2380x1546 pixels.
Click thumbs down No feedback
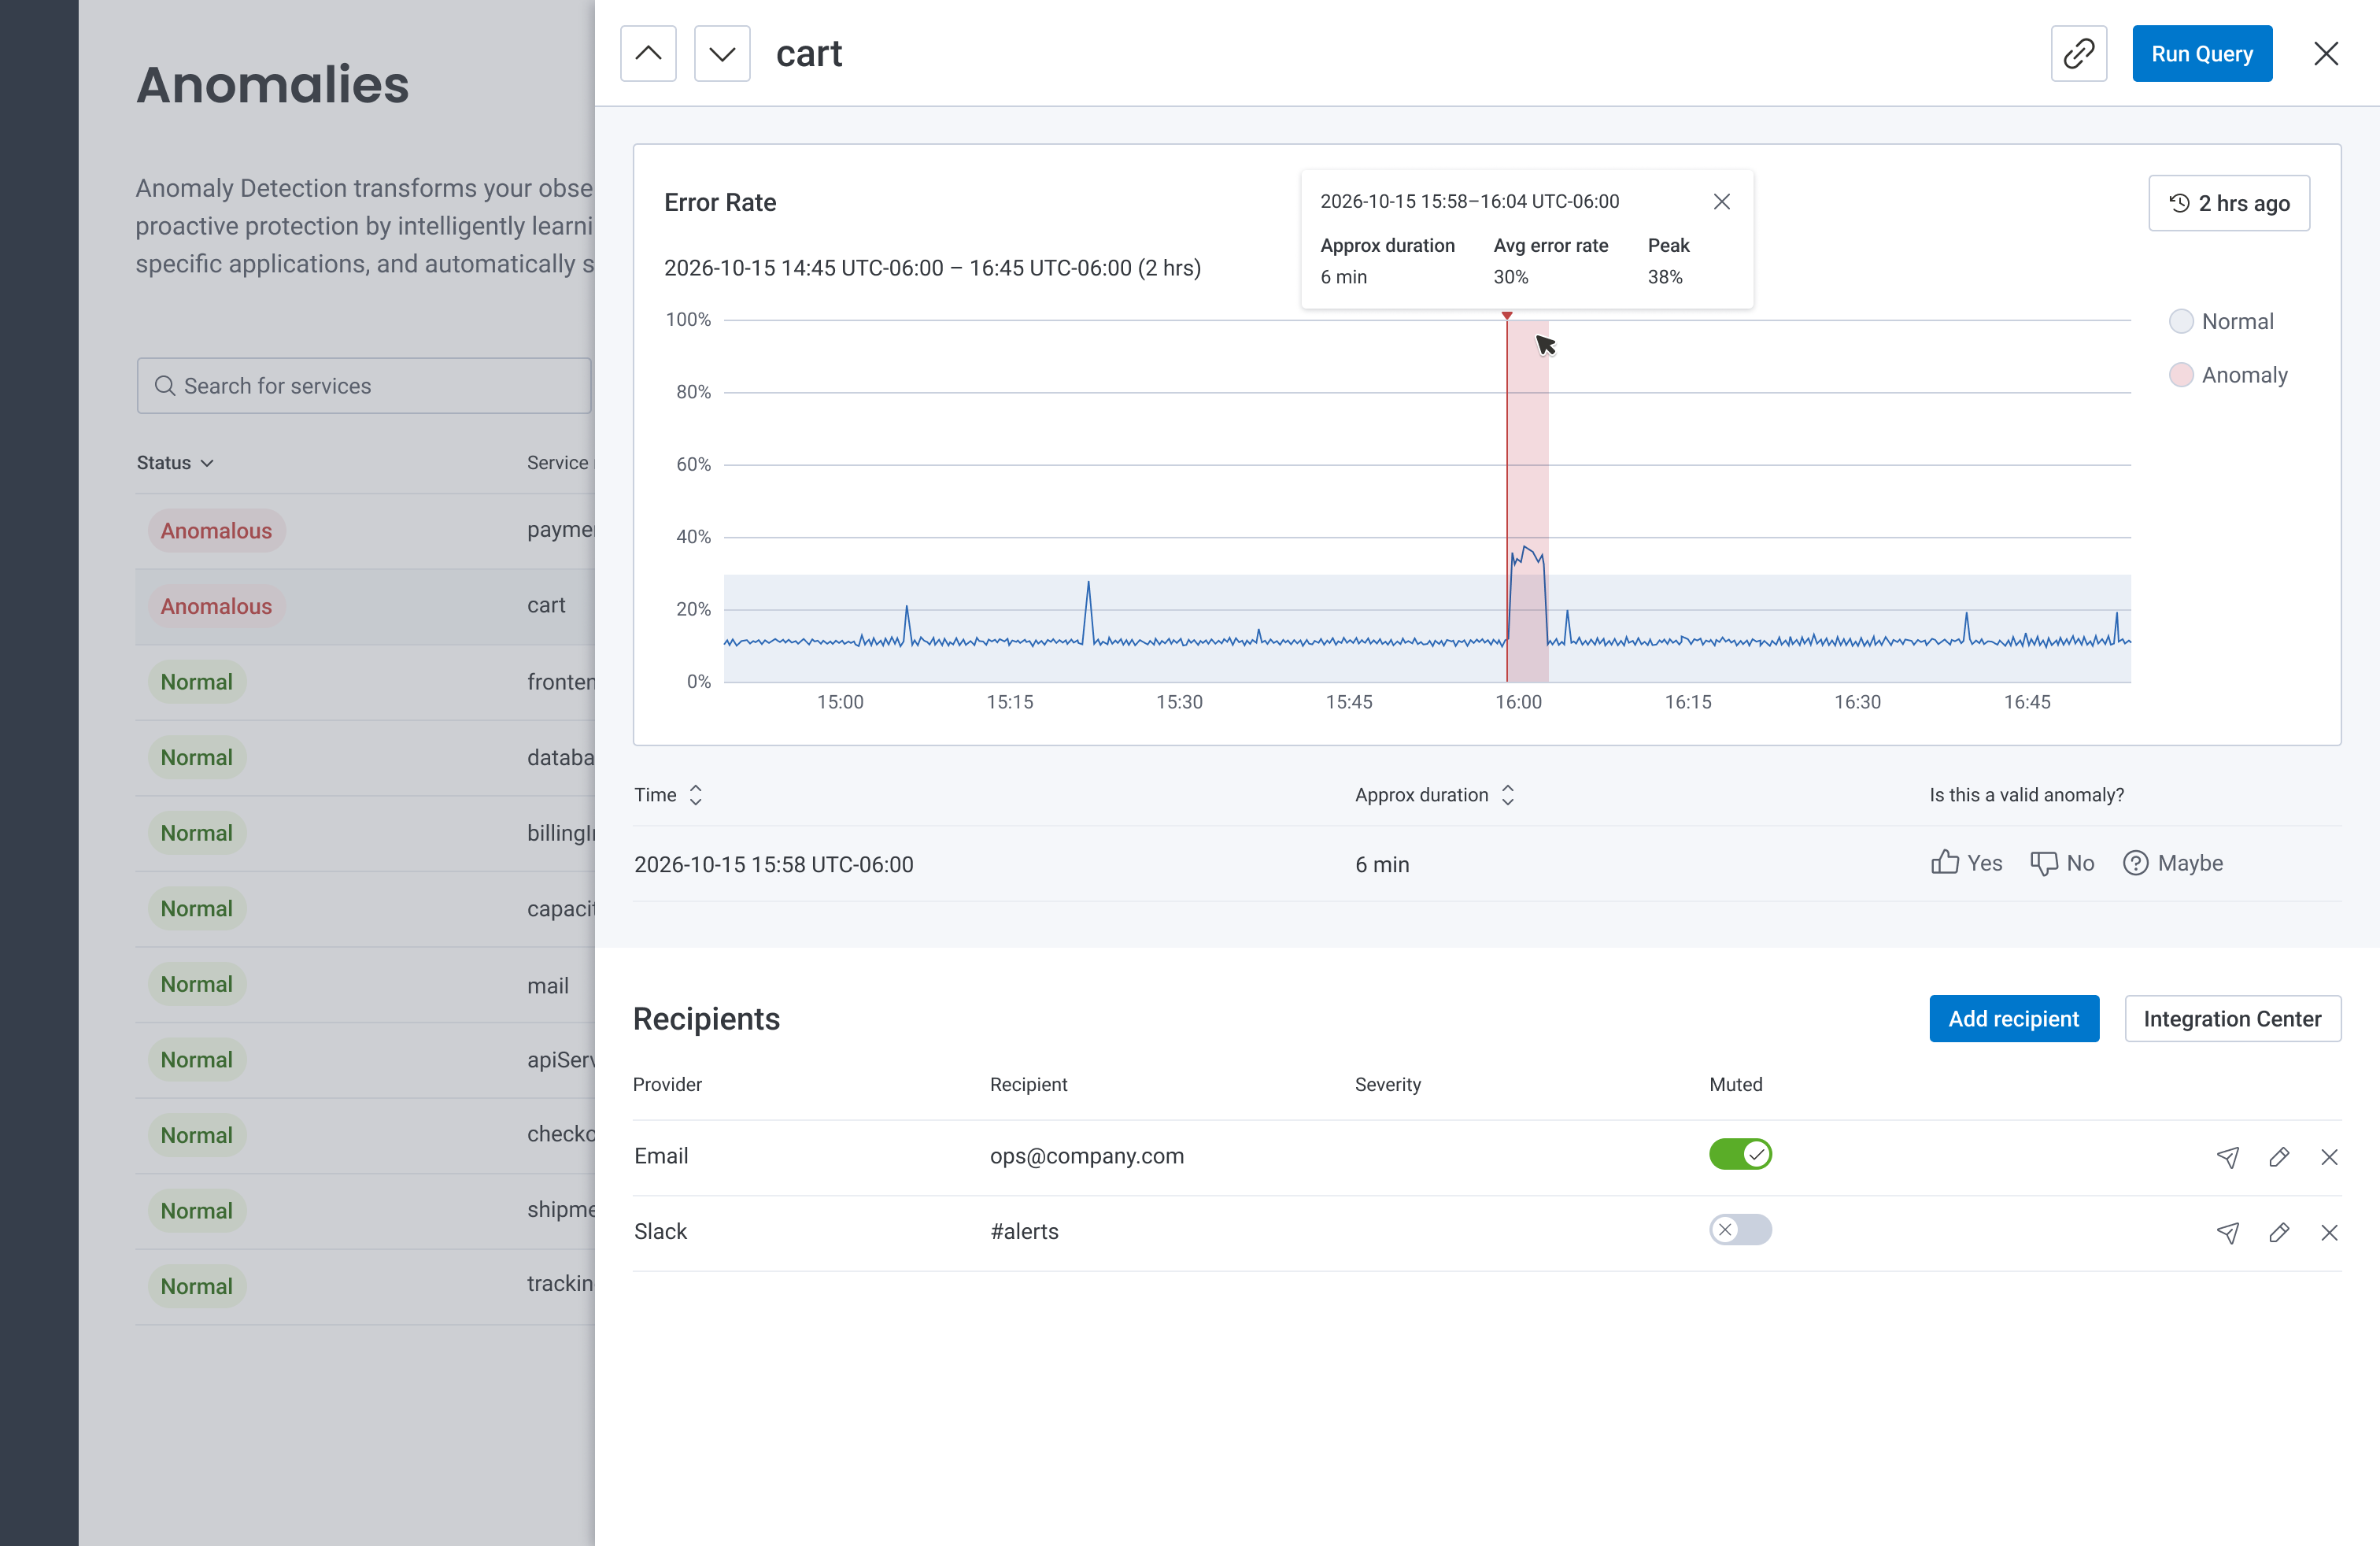point(2061,863)
